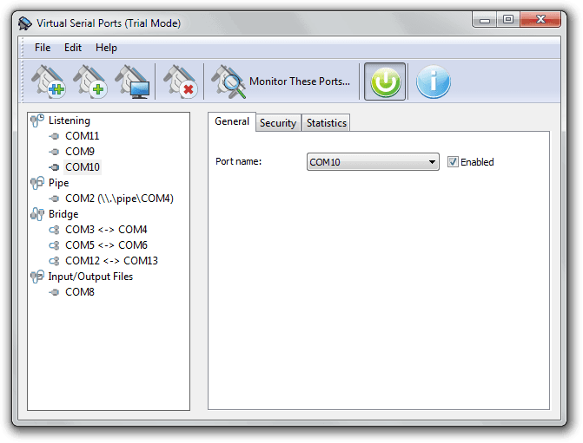Open the Help menu
The image size is (583, 443).
106,48
